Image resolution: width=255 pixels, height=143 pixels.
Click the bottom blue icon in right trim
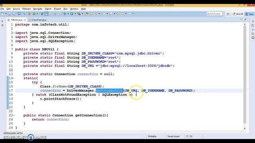pyautogui.click(x=253, y=38)
